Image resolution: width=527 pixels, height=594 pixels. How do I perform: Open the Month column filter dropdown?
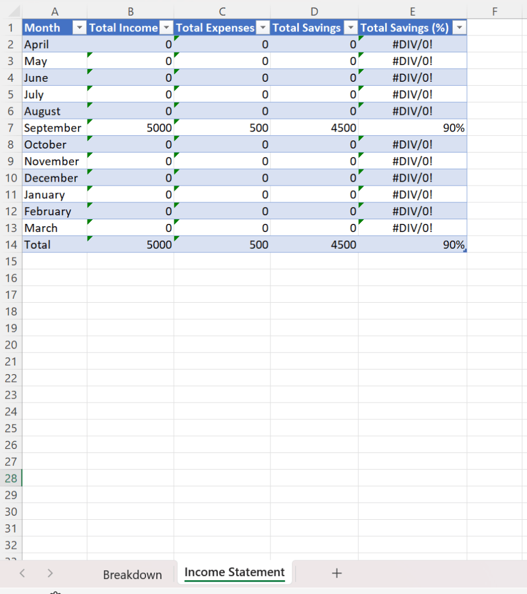79,28
